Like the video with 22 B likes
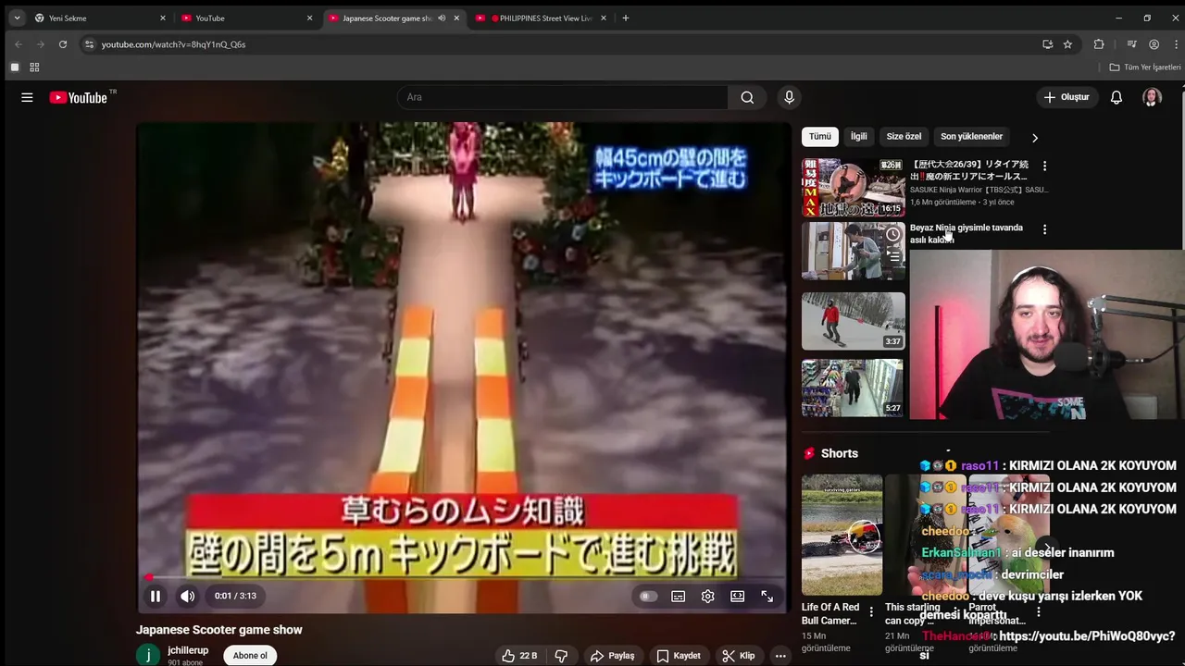1185x666 pixels. (519, 656)
